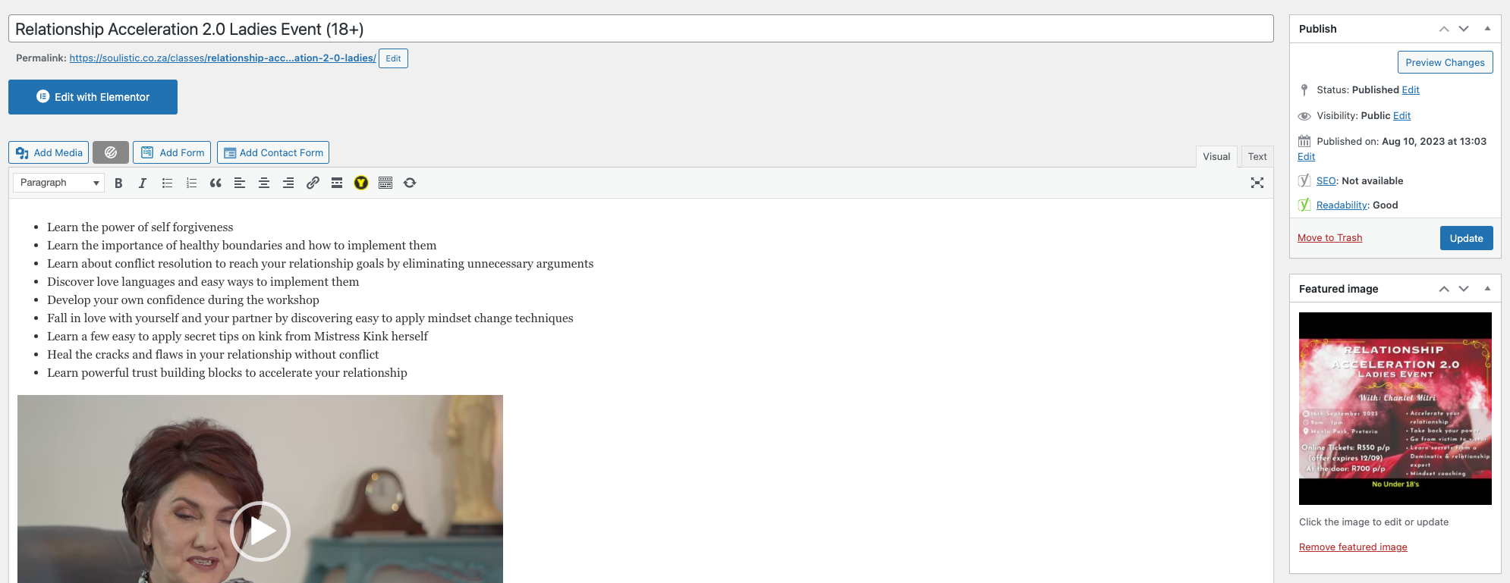Click the Update button

coord(1466,238)
